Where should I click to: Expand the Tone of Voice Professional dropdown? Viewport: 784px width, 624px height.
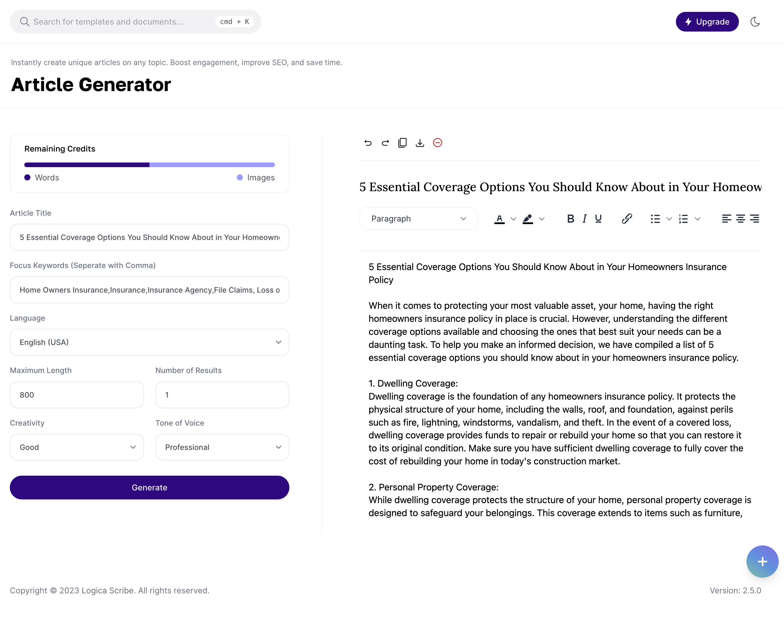(222, 447)
